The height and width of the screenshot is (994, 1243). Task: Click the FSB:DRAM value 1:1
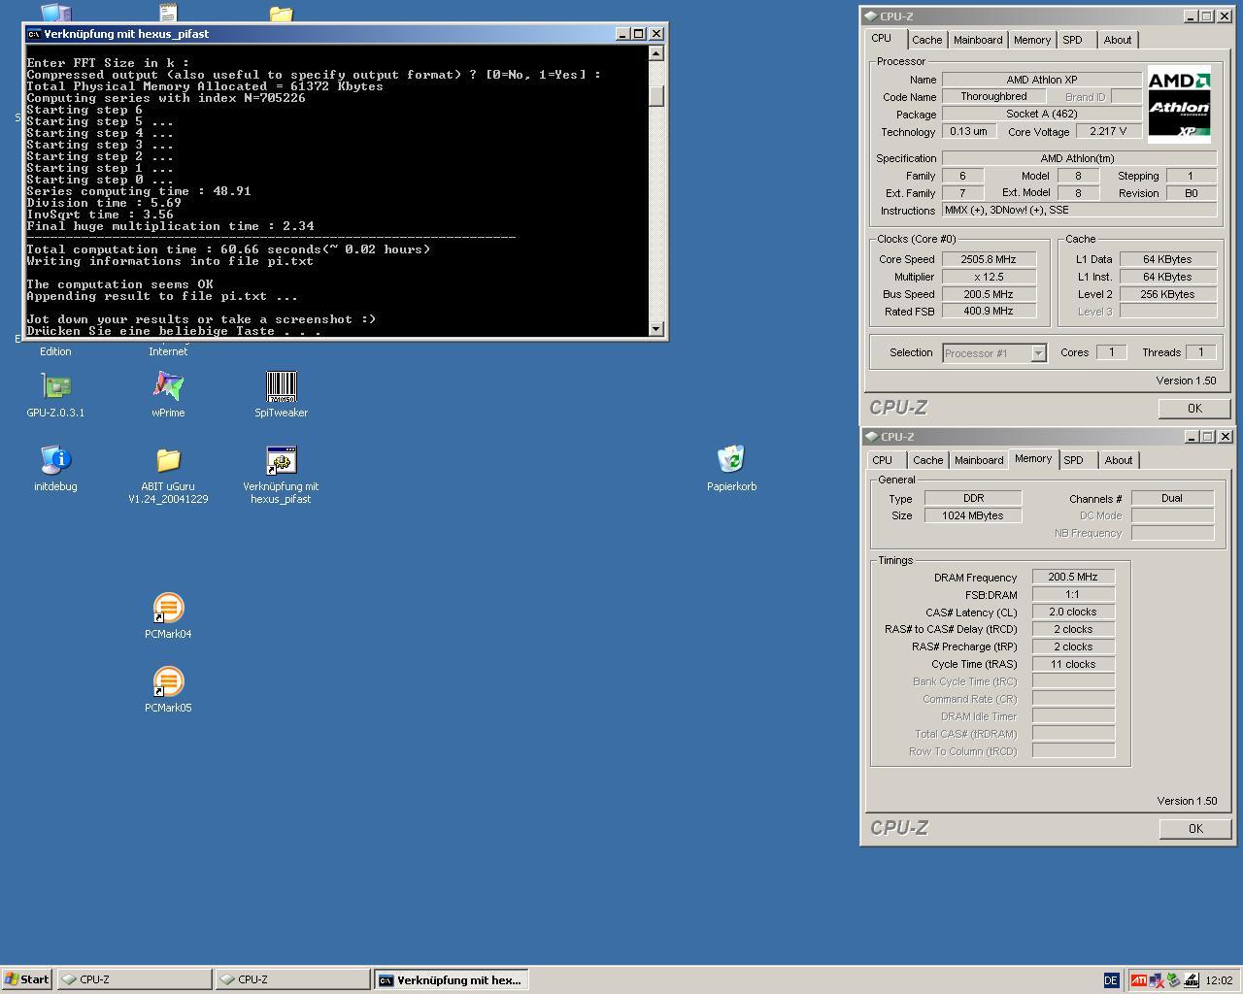[x=1073, y=594]
